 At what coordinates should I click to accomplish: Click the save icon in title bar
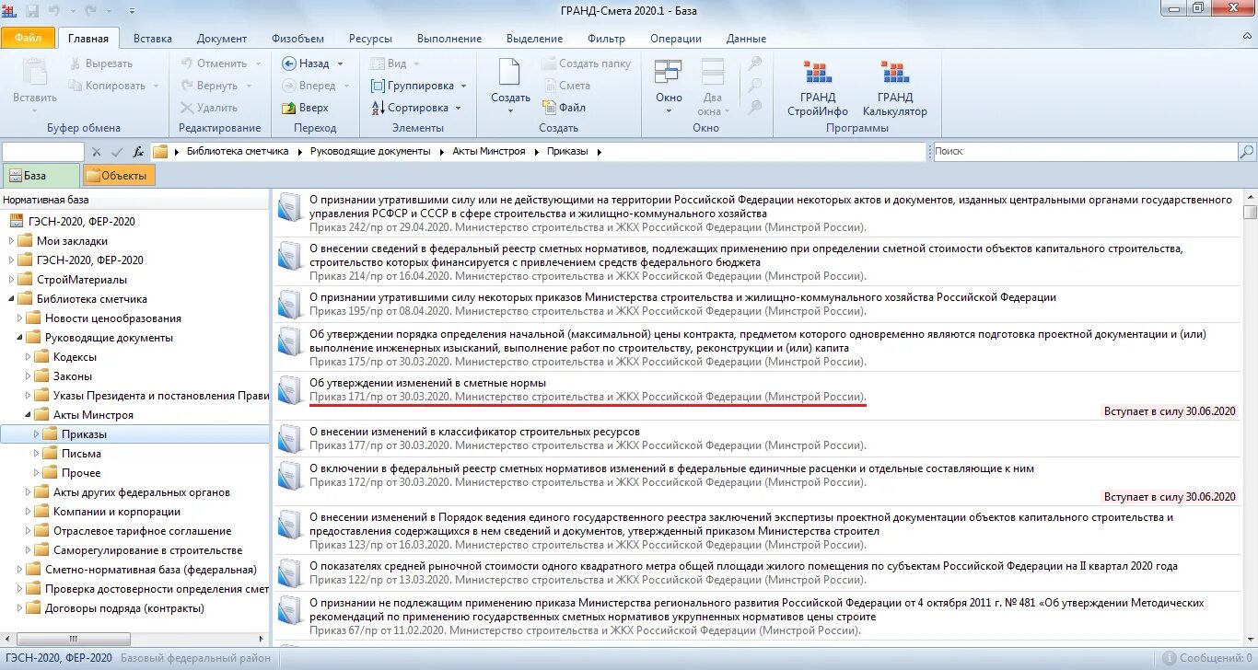[x=32, y=11]
